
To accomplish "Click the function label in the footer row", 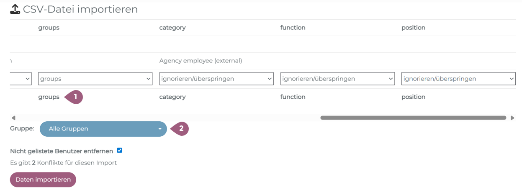I will (x=293, y=97).
